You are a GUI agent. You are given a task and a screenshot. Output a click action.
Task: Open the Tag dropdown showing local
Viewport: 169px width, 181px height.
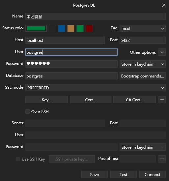point(143,28)
